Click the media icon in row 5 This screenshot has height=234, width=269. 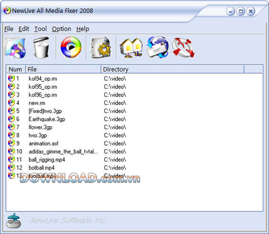click(11, 111)
